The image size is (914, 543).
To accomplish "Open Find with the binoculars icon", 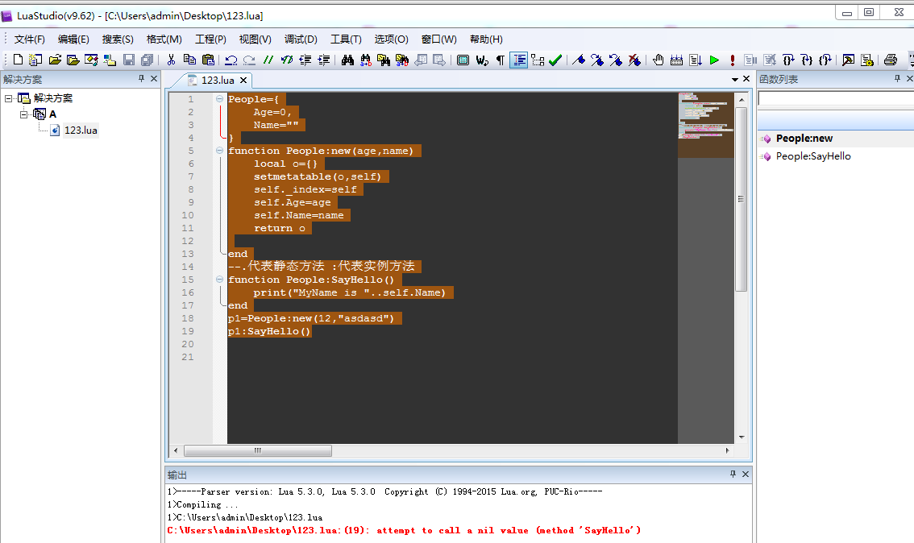I will coord(347,60).
